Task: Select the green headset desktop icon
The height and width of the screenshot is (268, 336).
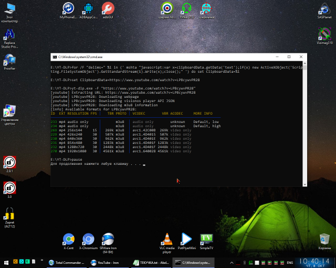Action: click(187, 10)
